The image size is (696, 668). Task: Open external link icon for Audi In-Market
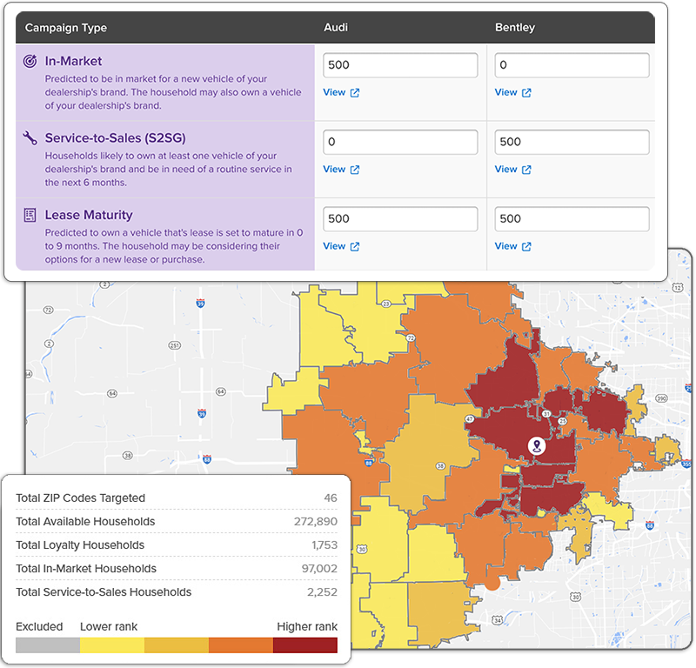click(355, 93)
